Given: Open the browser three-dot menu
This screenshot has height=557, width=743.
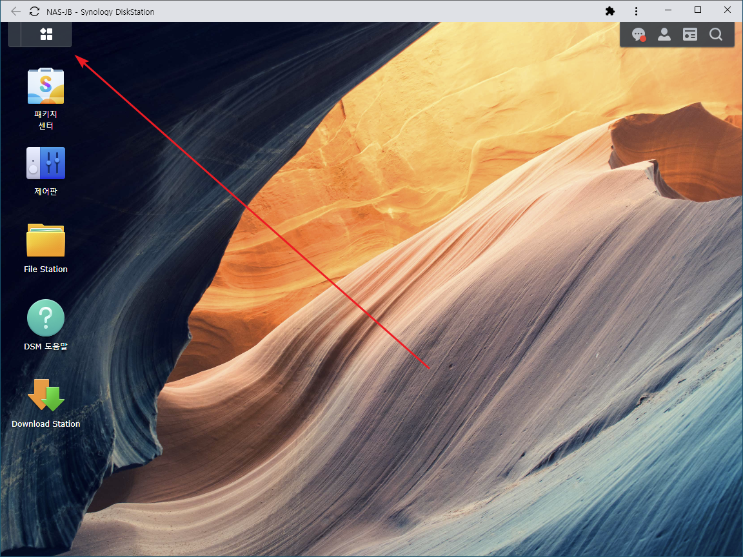Looking at the screenshot, I should (636, 11).
